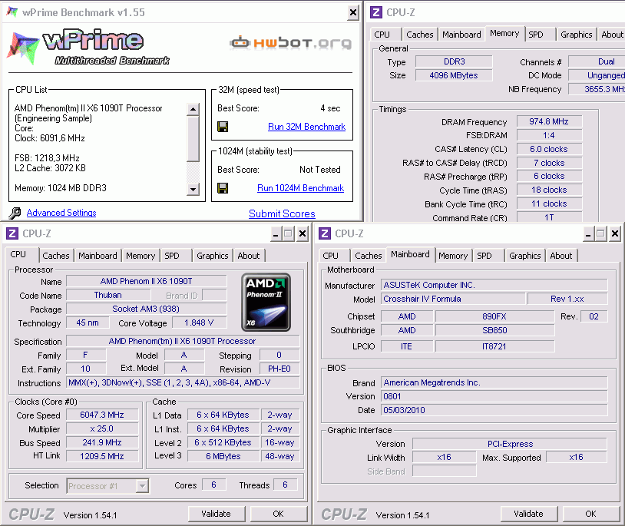Image resolution: width=625 pixels, height=526 pixels.
Task: Open About tab in CPU tab window
Action: (249, 256)
